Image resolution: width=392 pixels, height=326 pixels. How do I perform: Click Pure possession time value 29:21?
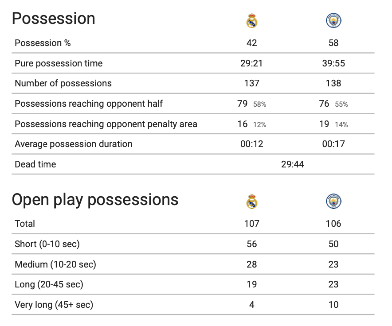251,63
